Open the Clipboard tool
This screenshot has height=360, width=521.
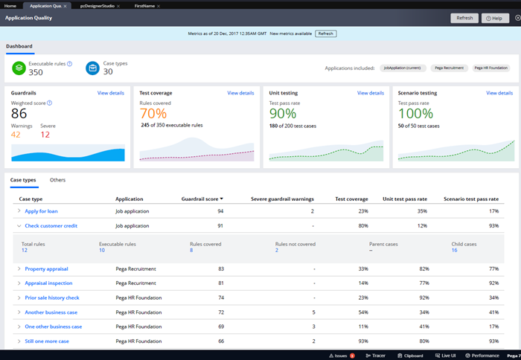tap(411, 356)
